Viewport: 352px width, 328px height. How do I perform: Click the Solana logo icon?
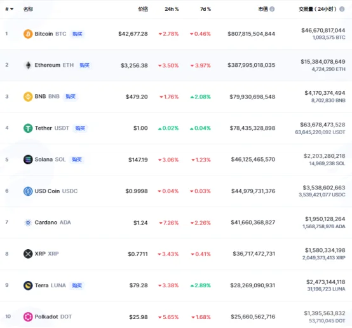coord(28,160)
